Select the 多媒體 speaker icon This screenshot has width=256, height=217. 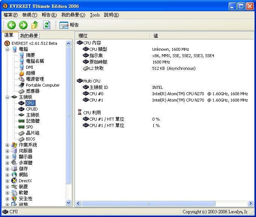click(x=14, y=163)
